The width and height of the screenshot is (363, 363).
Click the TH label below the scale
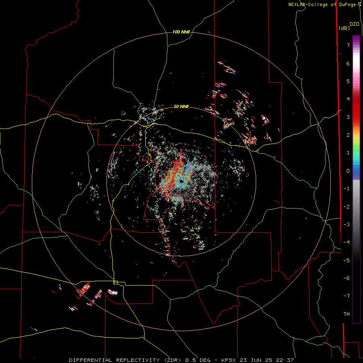[x=346, y=314]
